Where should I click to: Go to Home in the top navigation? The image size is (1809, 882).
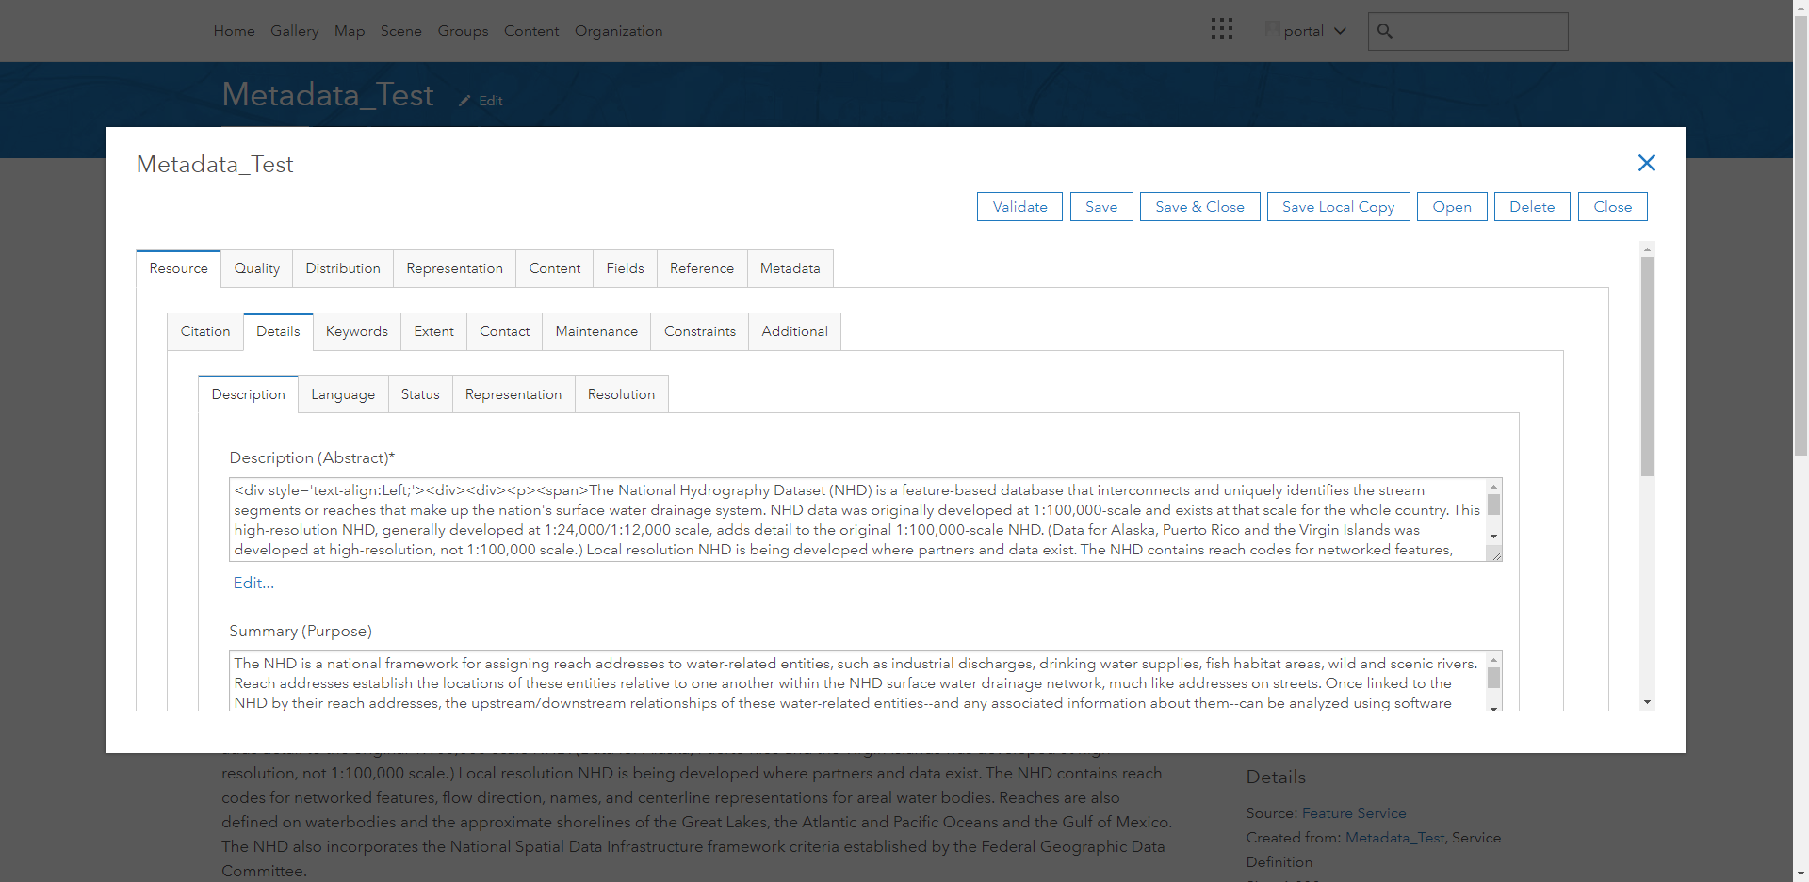coord(234,31)
